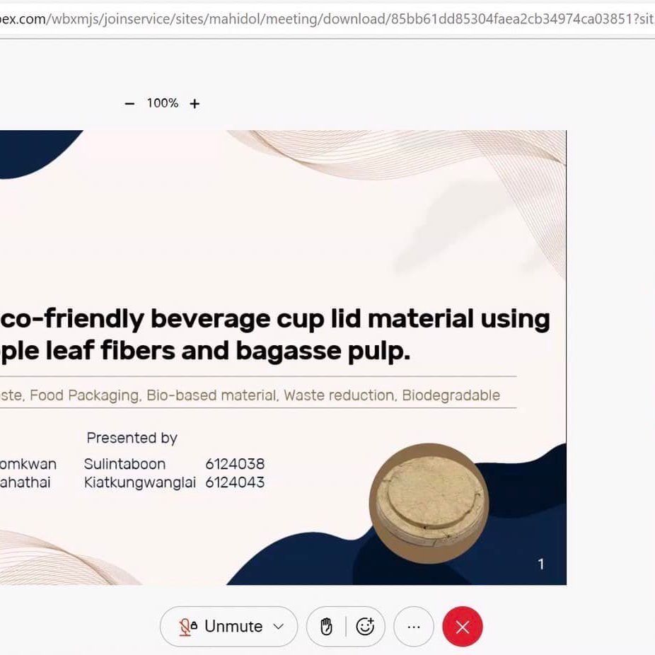Click the cup lid photo on slide

429,503
